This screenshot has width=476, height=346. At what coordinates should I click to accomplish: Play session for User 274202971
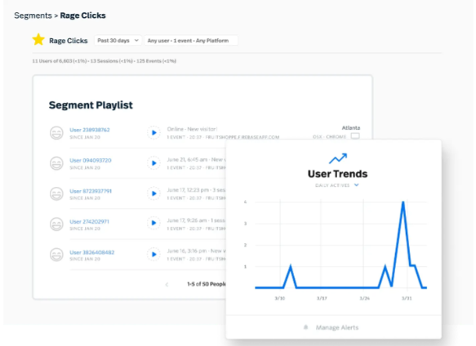point(153,223)
